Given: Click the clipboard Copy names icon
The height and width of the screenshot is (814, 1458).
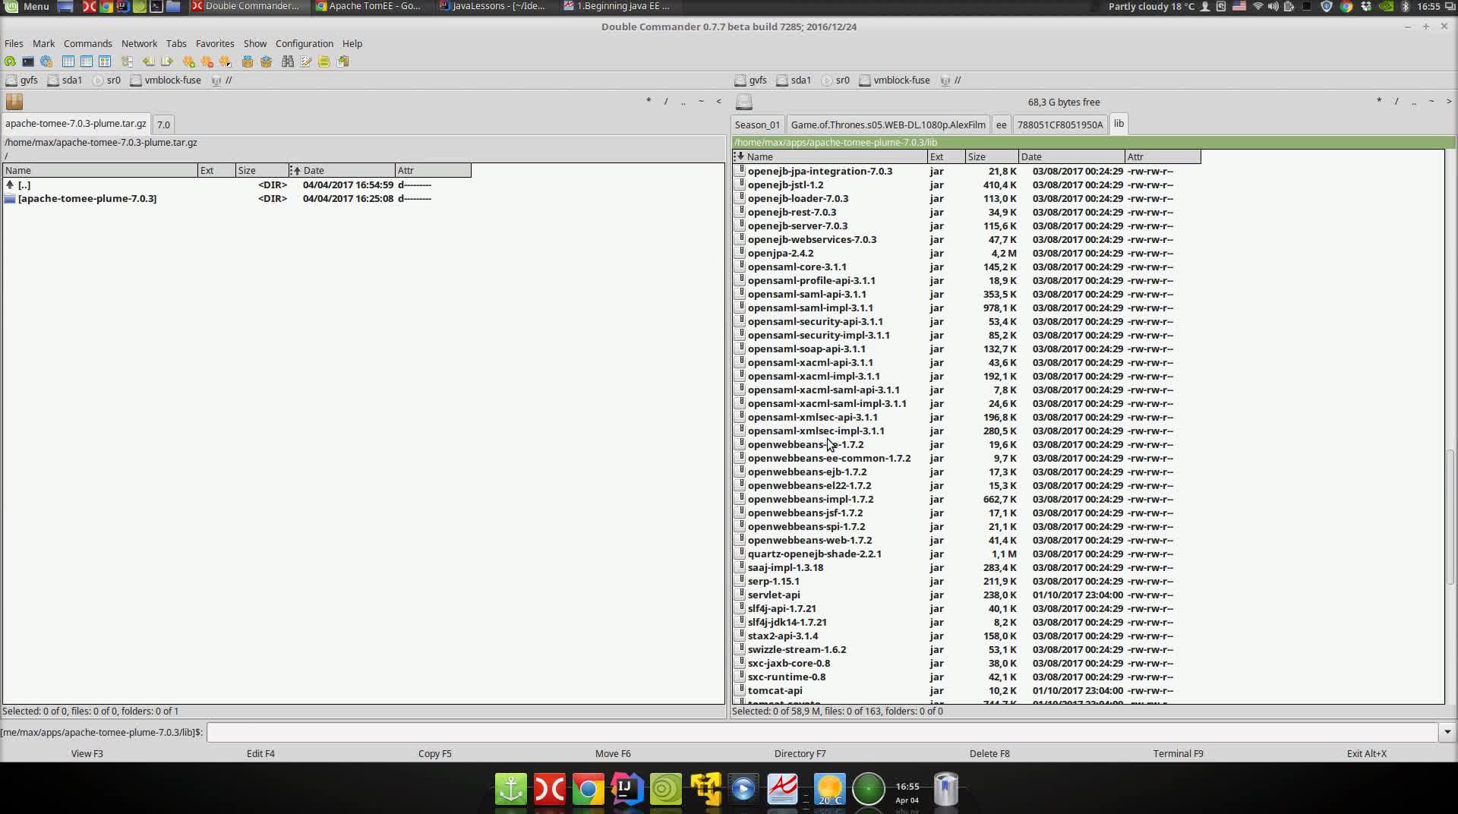Looking at the screenshot, I should [x=343, y=62].
